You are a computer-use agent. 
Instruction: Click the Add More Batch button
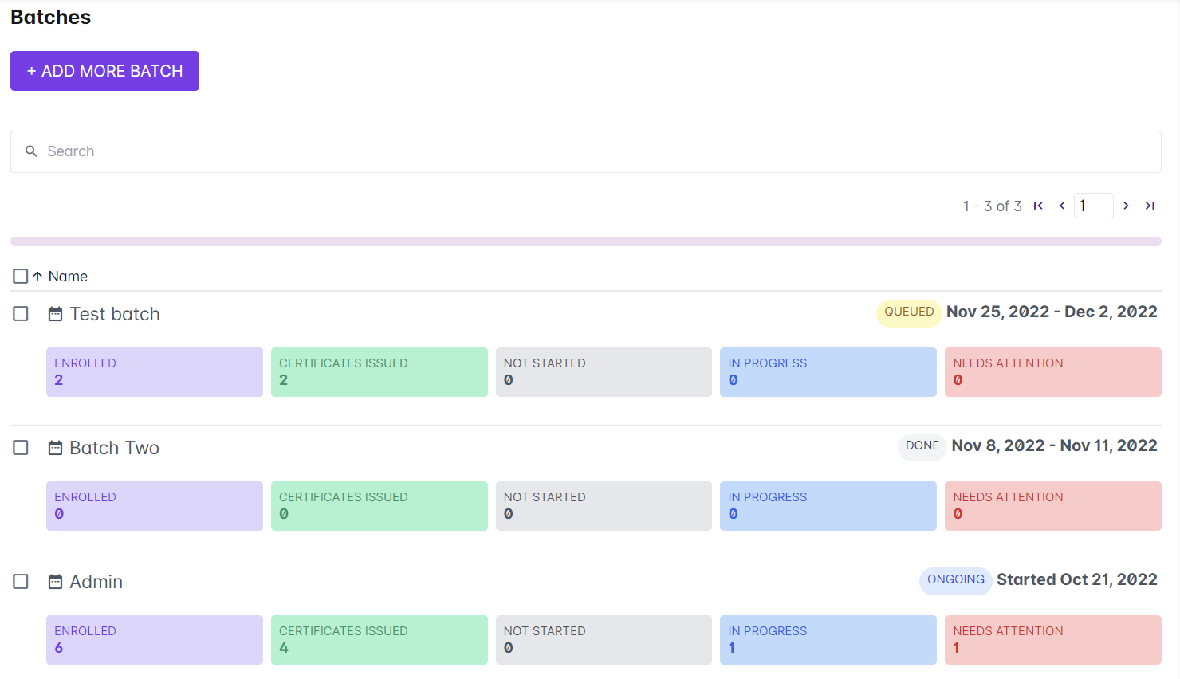click(x=104, y=71)
